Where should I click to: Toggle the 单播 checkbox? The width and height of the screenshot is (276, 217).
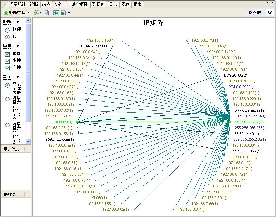click(7, 54)
